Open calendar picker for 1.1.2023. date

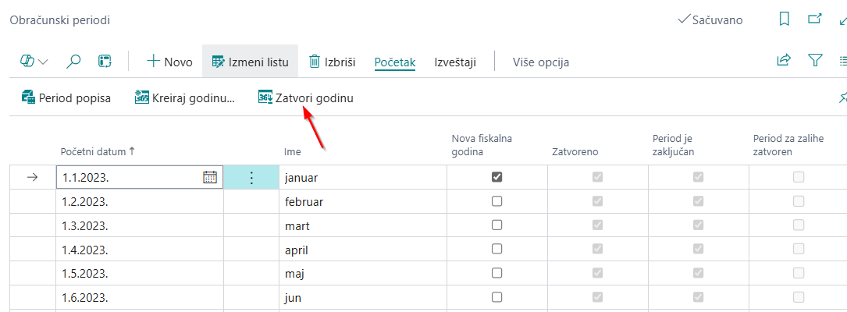(209, 177)
